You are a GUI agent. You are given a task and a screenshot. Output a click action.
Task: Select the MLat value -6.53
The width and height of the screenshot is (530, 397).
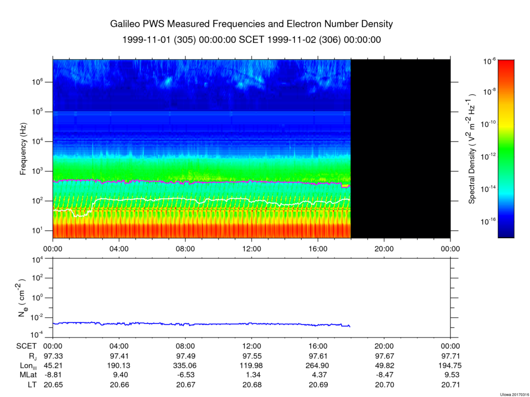tap(185, 375)
